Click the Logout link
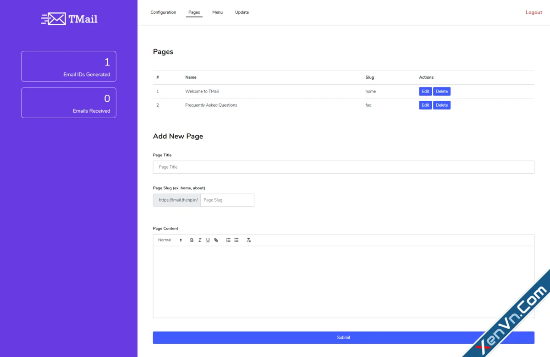The image size is (550, 357). pos(534,12)
